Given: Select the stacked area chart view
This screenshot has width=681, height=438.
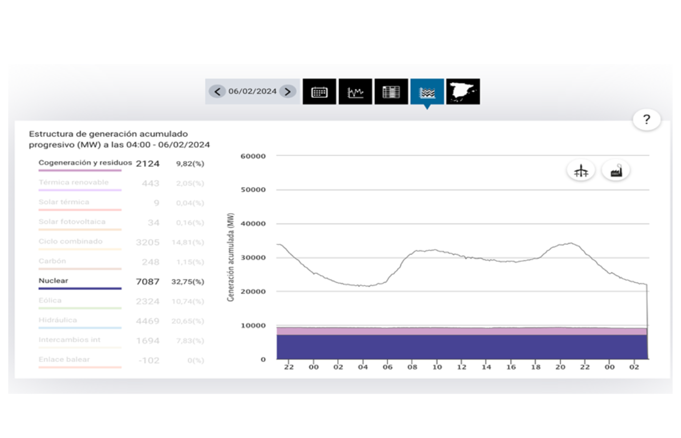Looking at the screenshot, I should 427,91.
